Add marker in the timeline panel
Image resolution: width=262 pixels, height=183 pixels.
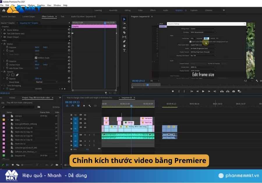pos(84,106)
